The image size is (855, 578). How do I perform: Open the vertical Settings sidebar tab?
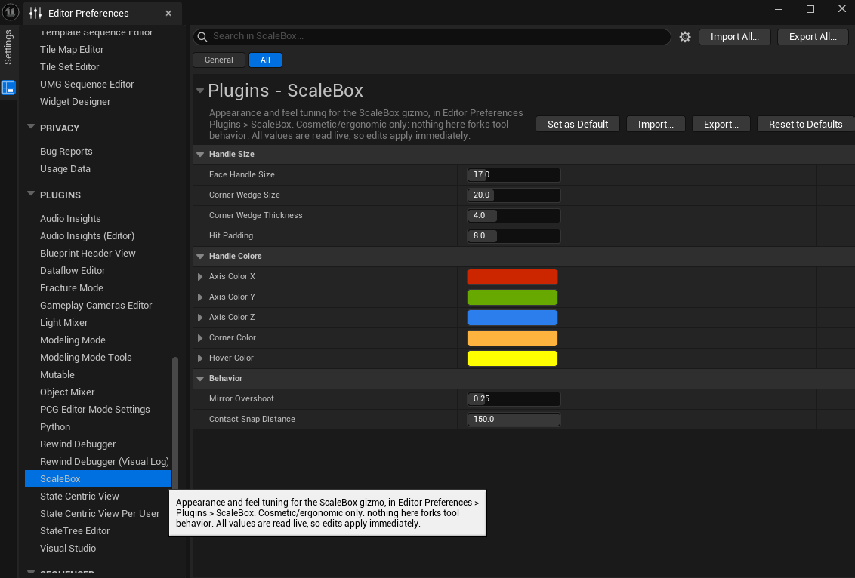[8, 48]
